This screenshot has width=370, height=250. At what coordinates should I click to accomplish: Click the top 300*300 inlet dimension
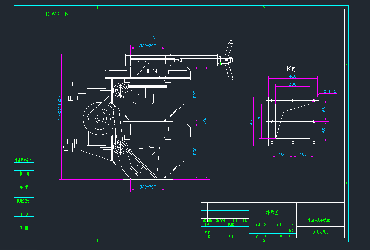coord(148,46)
